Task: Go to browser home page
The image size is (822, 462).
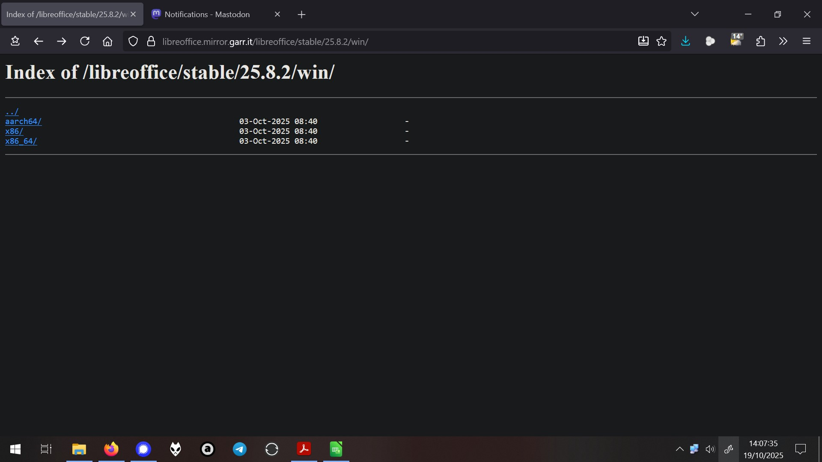Action: click(x=107, y=41)
